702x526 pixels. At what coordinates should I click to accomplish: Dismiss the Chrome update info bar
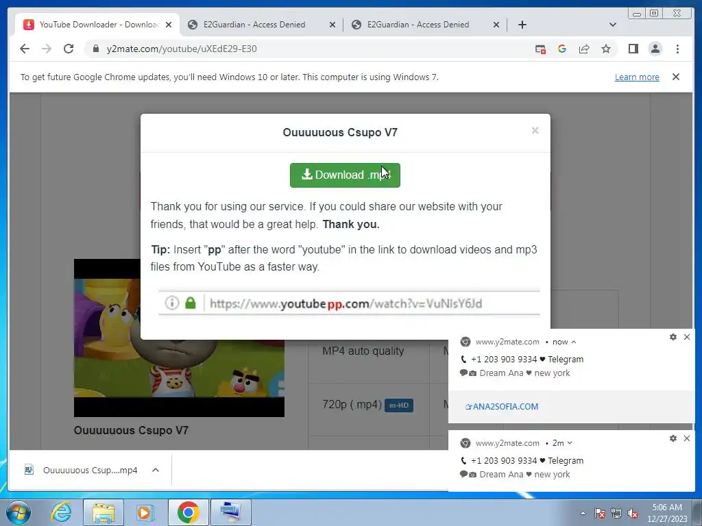pyautogui.click(x=675, y=77)
